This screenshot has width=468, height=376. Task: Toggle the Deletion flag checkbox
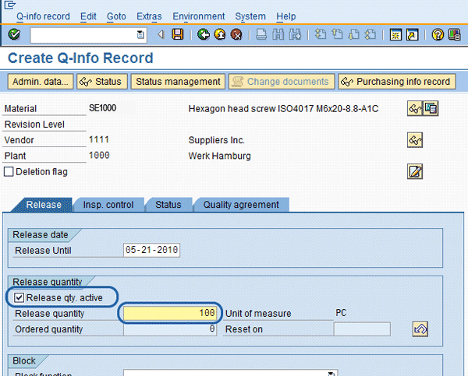tap(9, 171)
